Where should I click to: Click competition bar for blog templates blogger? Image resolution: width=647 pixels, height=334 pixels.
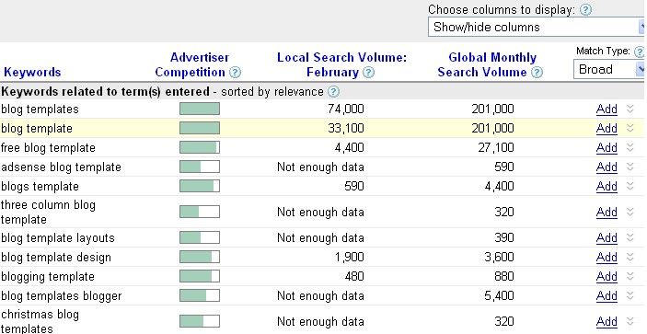200,296
